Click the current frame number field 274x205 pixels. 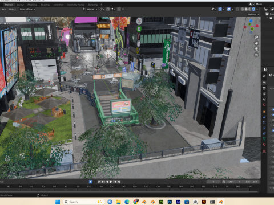(x=213, y=182)
